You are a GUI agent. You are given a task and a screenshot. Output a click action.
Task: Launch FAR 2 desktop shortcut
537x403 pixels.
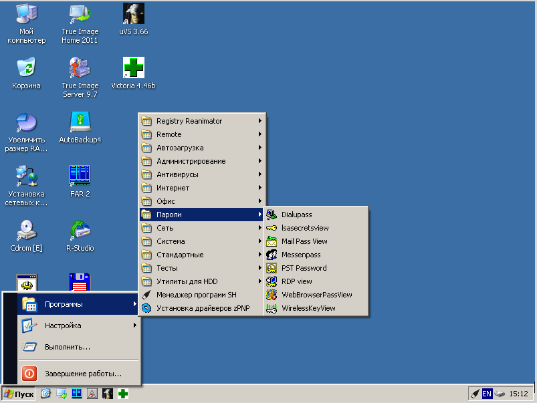80,182
